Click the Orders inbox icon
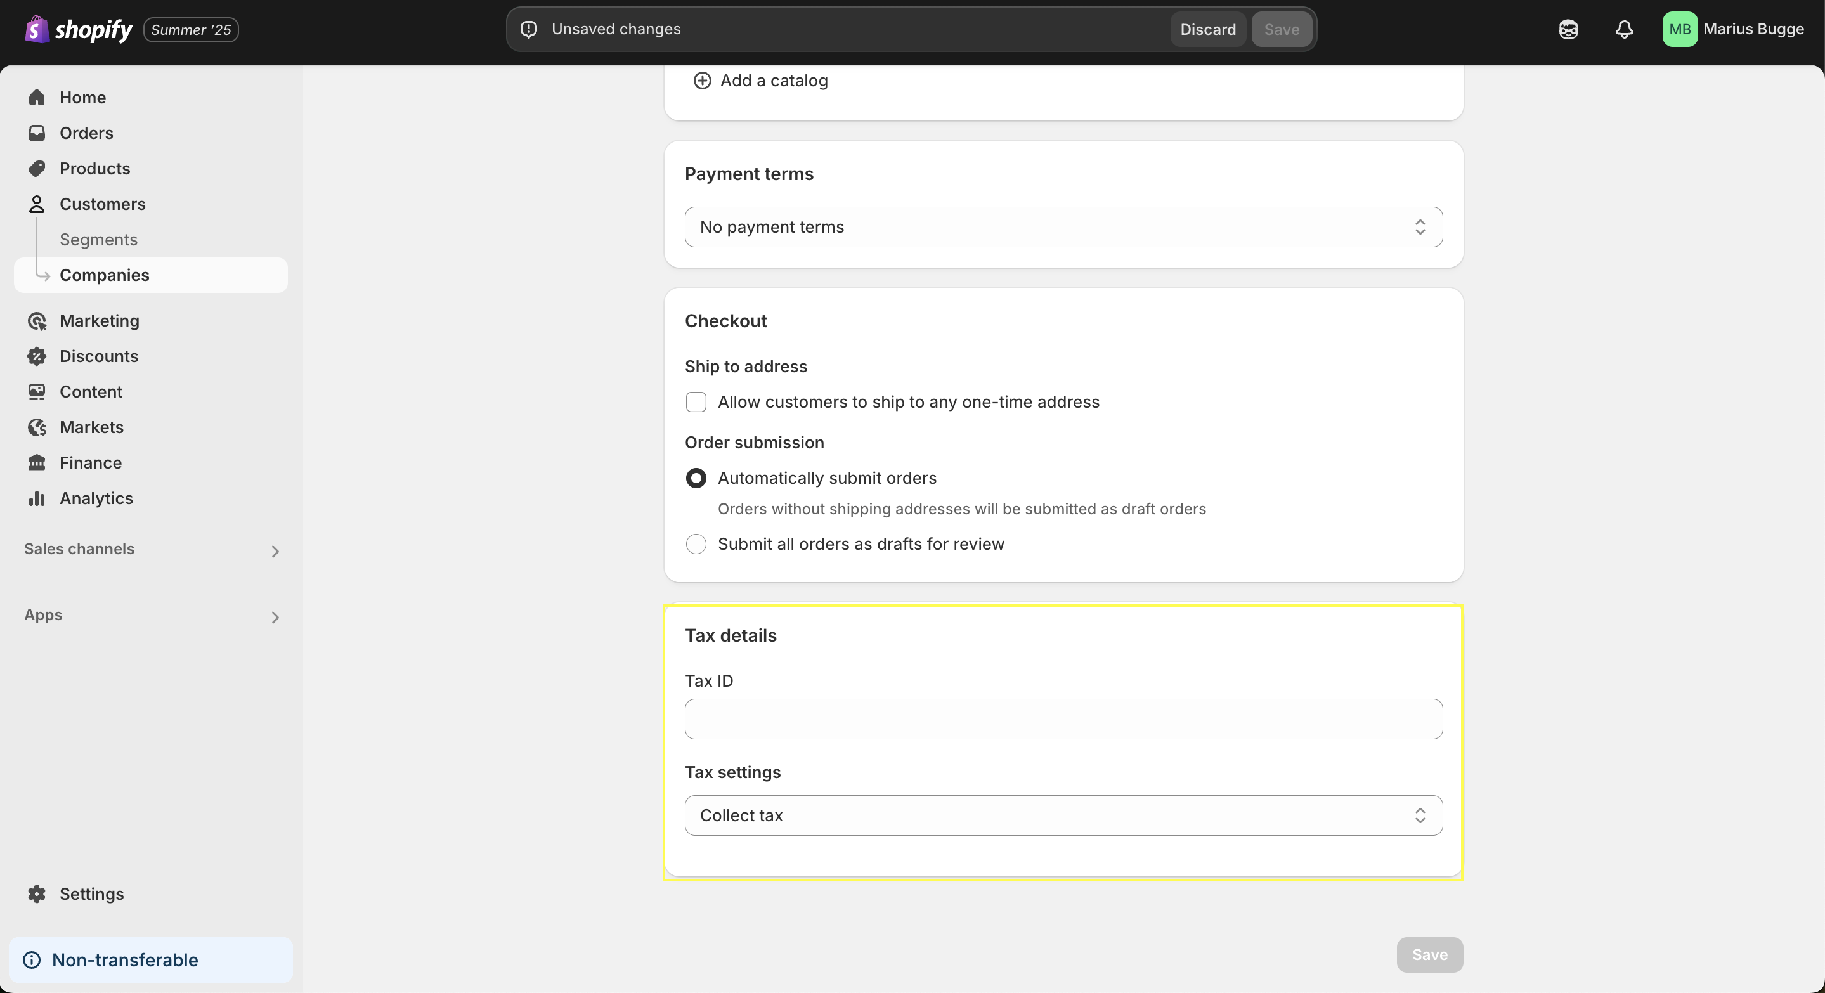 coord(37,133)
